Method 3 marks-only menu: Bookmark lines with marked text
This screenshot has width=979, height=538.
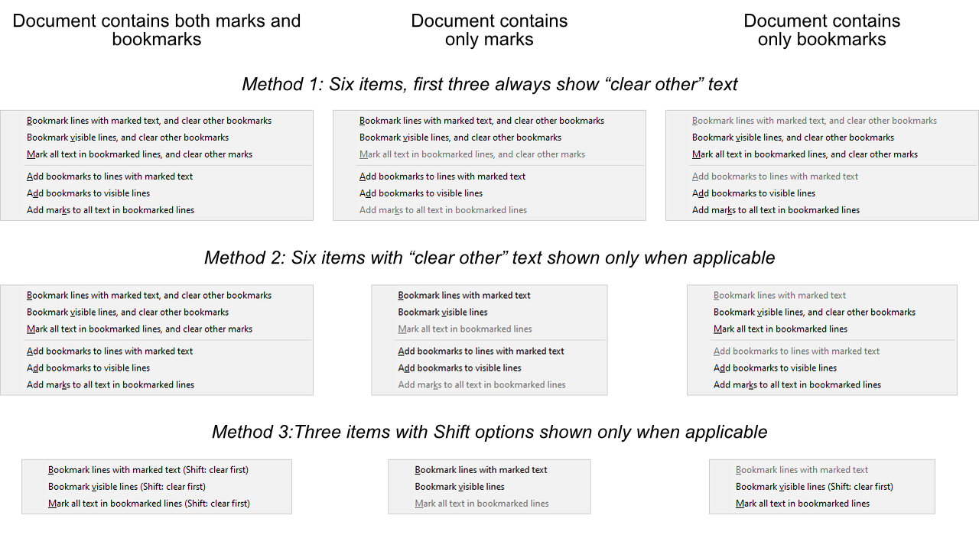click(x=489, y=470)
